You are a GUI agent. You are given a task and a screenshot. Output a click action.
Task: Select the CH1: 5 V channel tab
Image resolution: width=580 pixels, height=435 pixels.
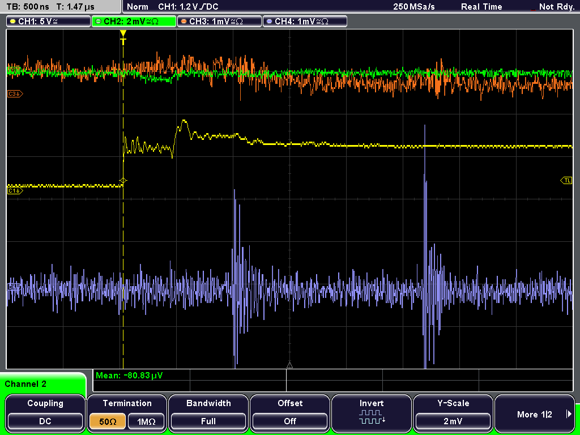point(49,22)
